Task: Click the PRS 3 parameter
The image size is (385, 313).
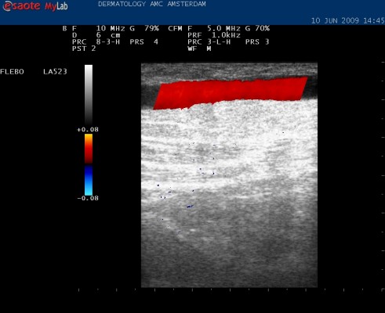Action: pos(257,41)
